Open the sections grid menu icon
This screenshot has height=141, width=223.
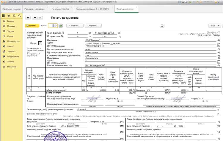pos(3,15)
